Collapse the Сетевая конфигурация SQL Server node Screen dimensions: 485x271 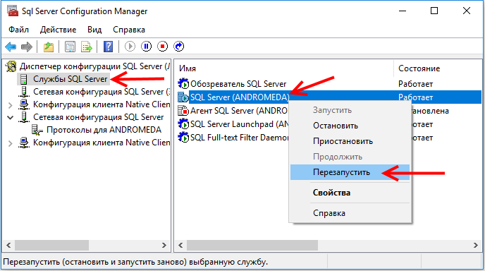(10, 118)
